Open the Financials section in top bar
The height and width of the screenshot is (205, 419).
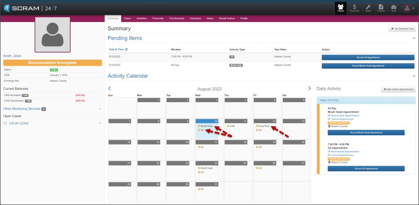[x=354, y=8]
